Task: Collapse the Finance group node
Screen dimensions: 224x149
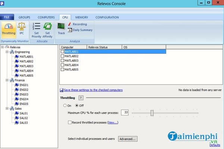Action: [x=7, y=80]
